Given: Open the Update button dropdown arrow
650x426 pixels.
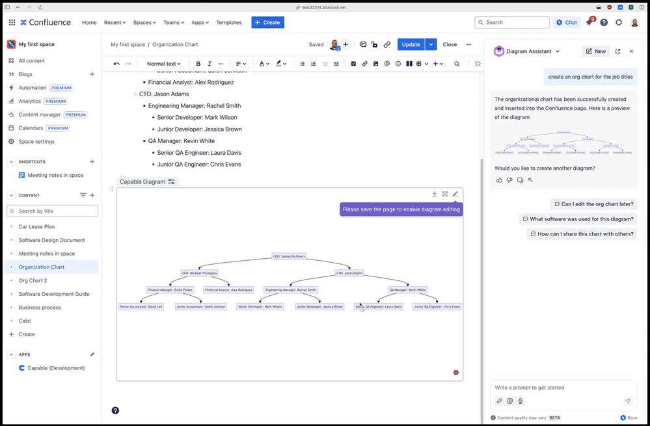Looking at the screenshot, I should point(431,44).
